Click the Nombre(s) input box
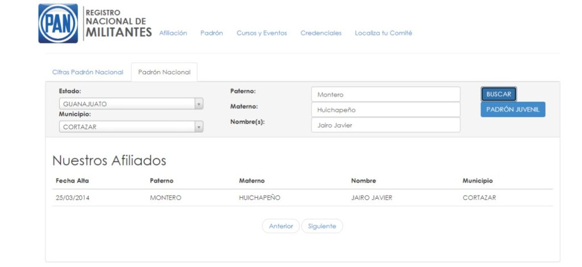 [385, 125]
